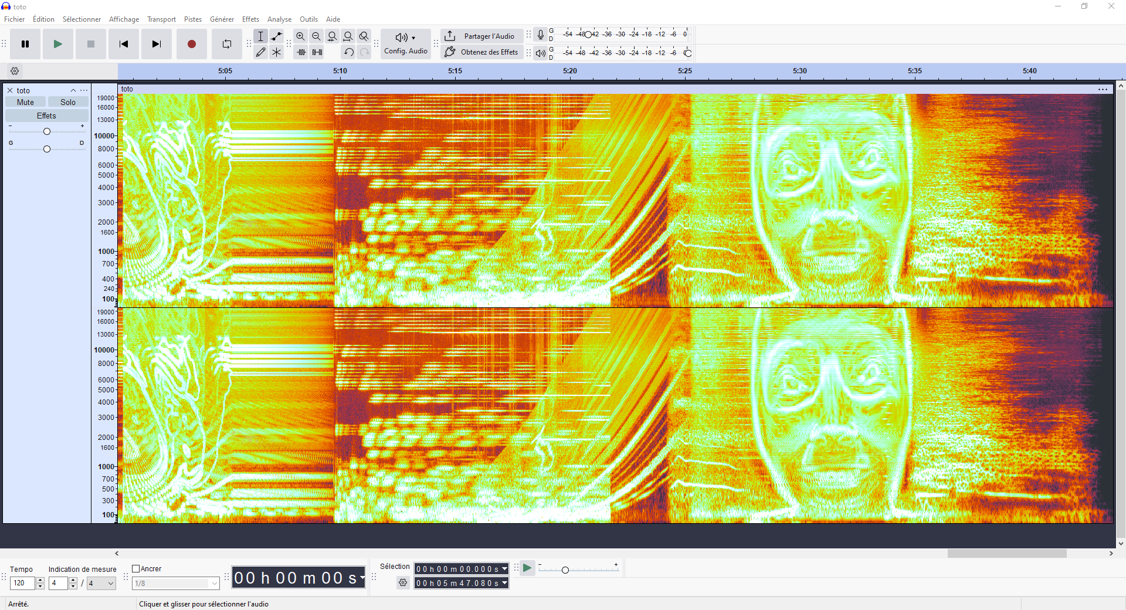Click the Skip to Start button
Image resolution: width=1126 pixels, height=610 pixels.
tap(124, 44)
